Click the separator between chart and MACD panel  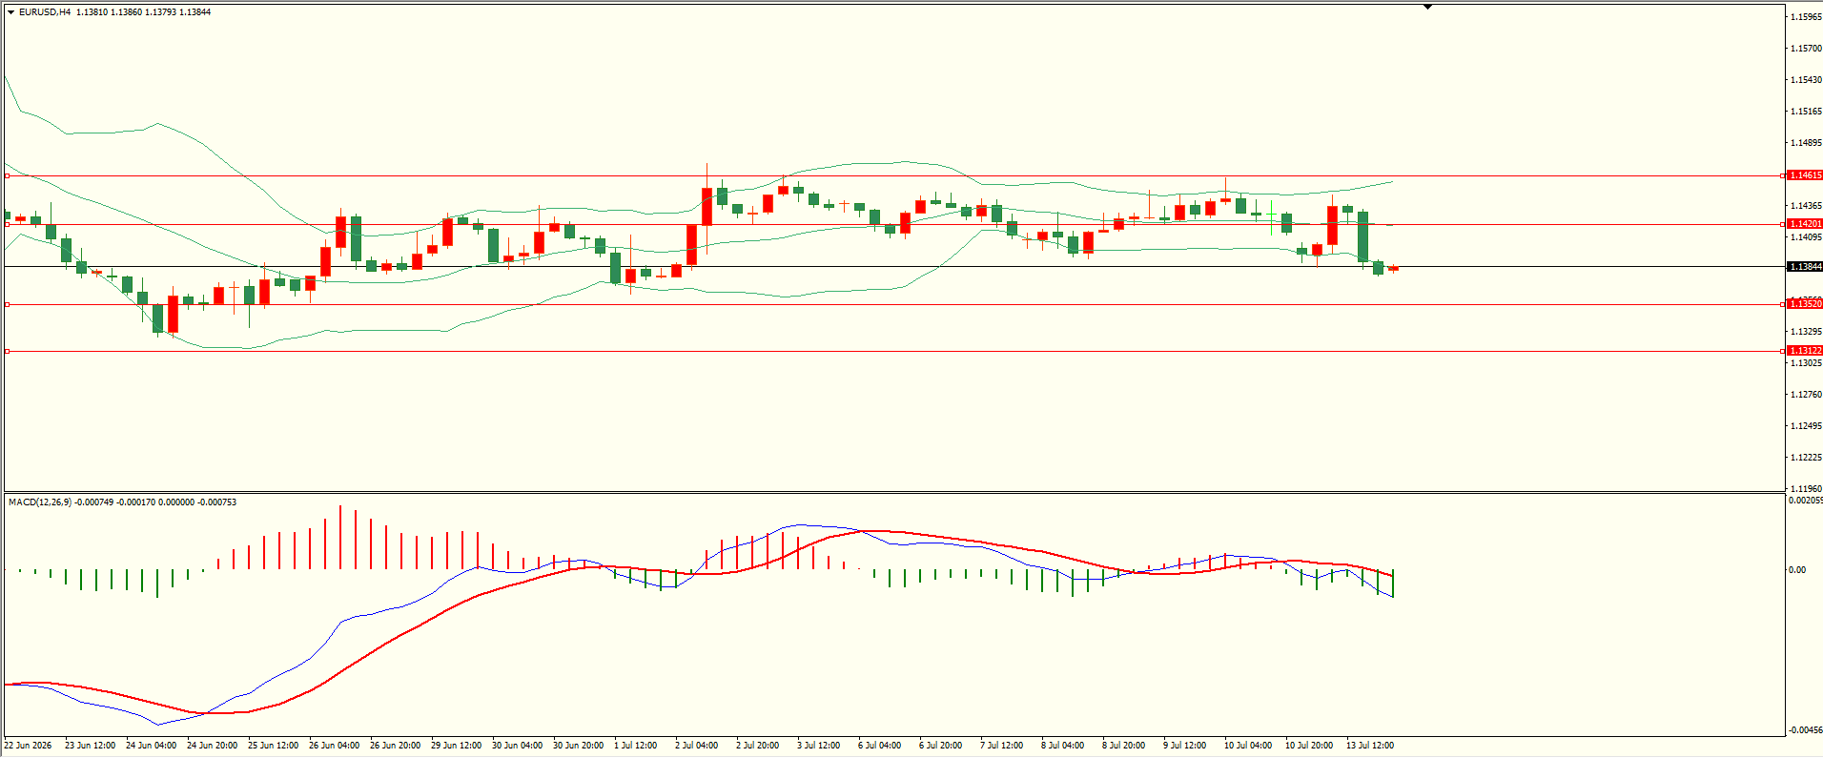[893, 492]
